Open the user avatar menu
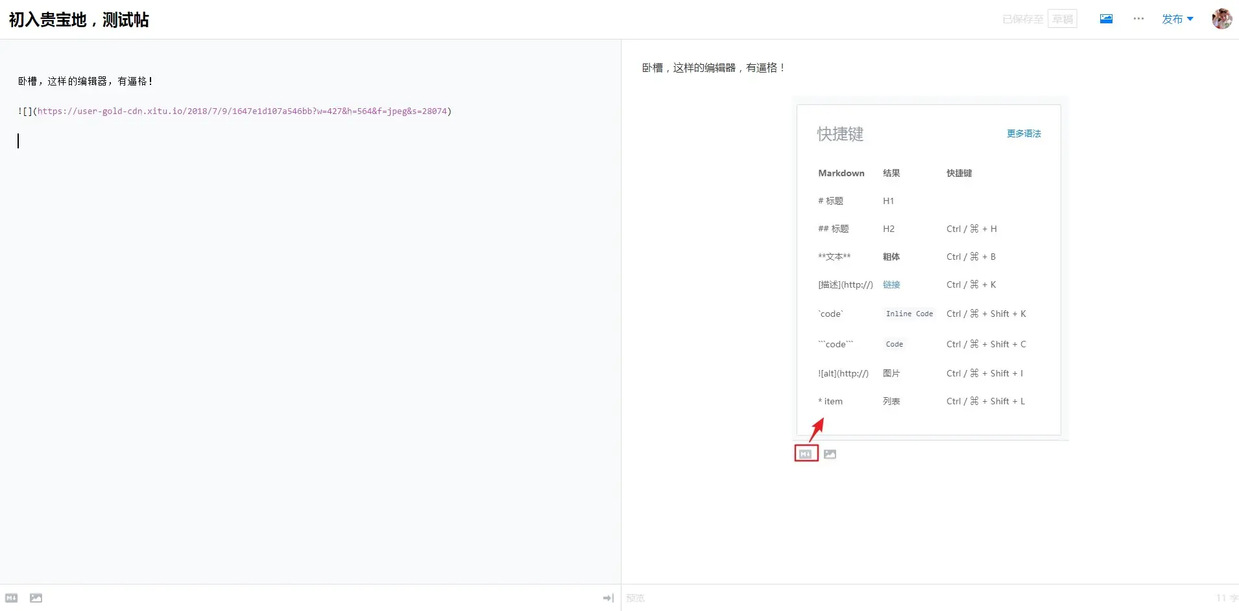The height and width of the screenshot is (611, 1239). tap(1222, 19)
